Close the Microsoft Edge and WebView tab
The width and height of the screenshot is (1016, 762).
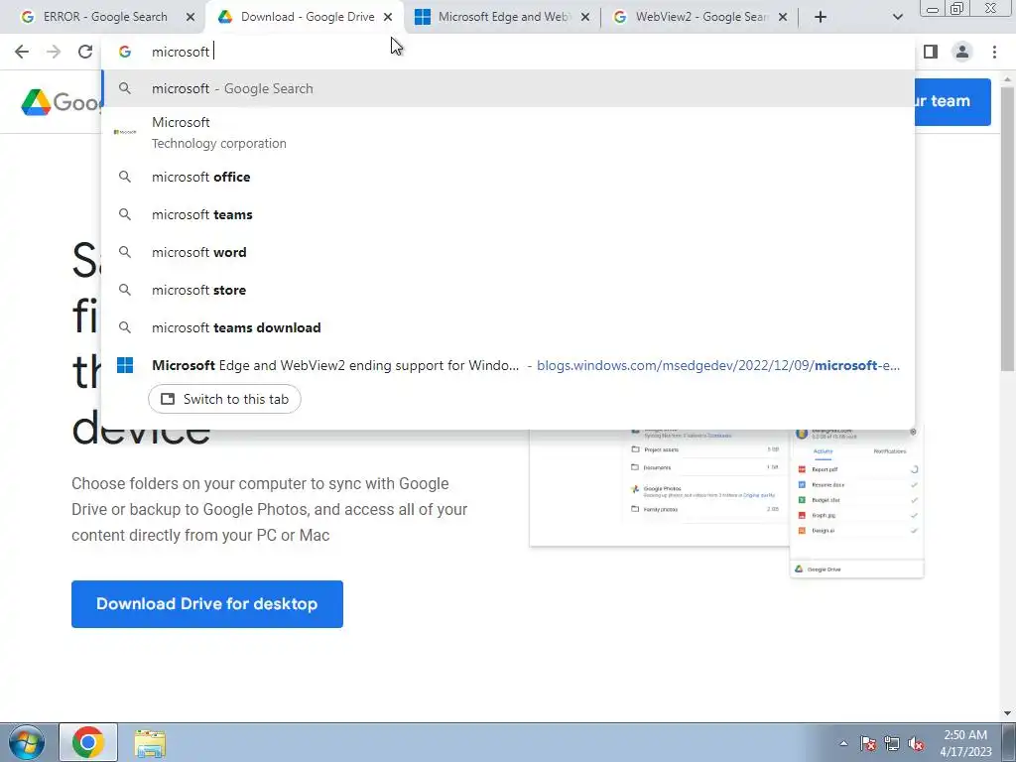pos(585,17)
